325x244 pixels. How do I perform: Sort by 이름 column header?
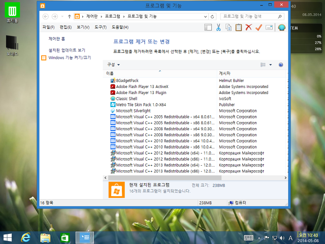pyautogui.click(x=160, y=73)
